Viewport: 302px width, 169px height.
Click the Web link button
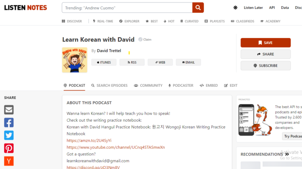[x=160, y=62]
